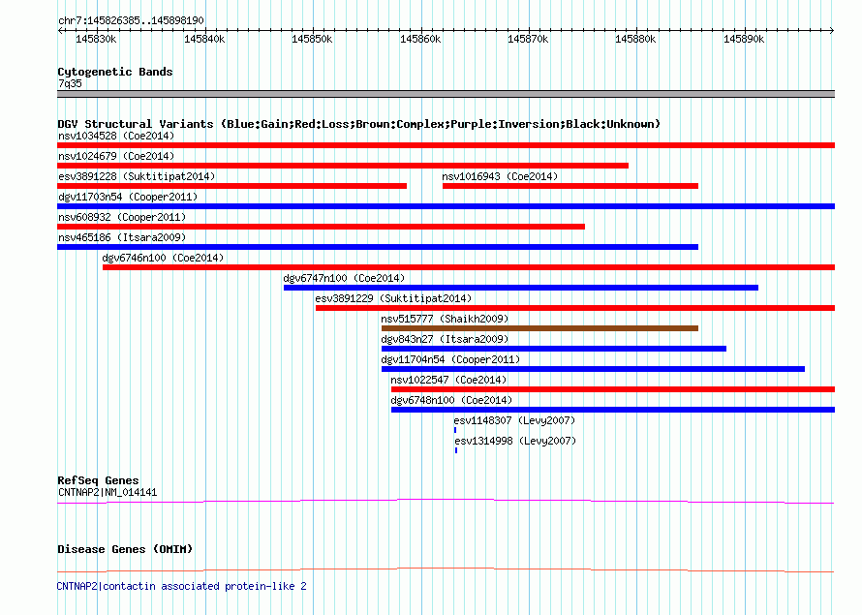Click the nsv608932 (Cooper2011) label

pyautogui.click(x=122, y=217)
